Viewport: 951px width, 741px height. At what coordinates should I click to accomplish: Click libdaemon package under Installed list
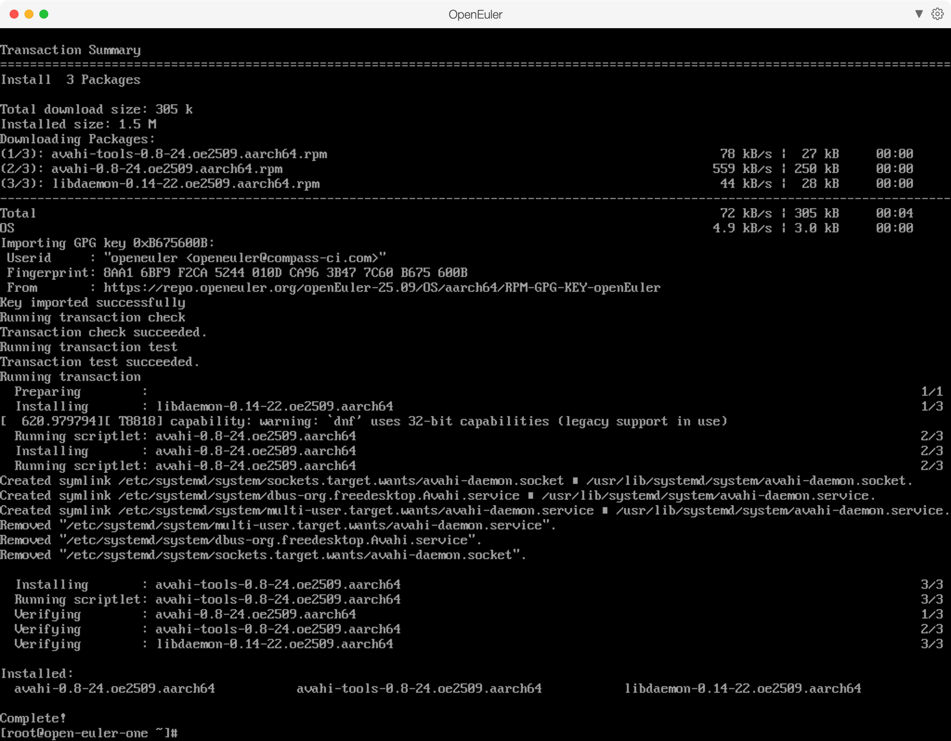(x=743, y=688)
